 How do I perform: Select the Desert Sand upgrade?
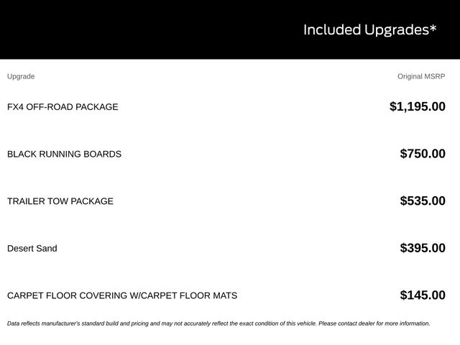(x=32, y=249)
